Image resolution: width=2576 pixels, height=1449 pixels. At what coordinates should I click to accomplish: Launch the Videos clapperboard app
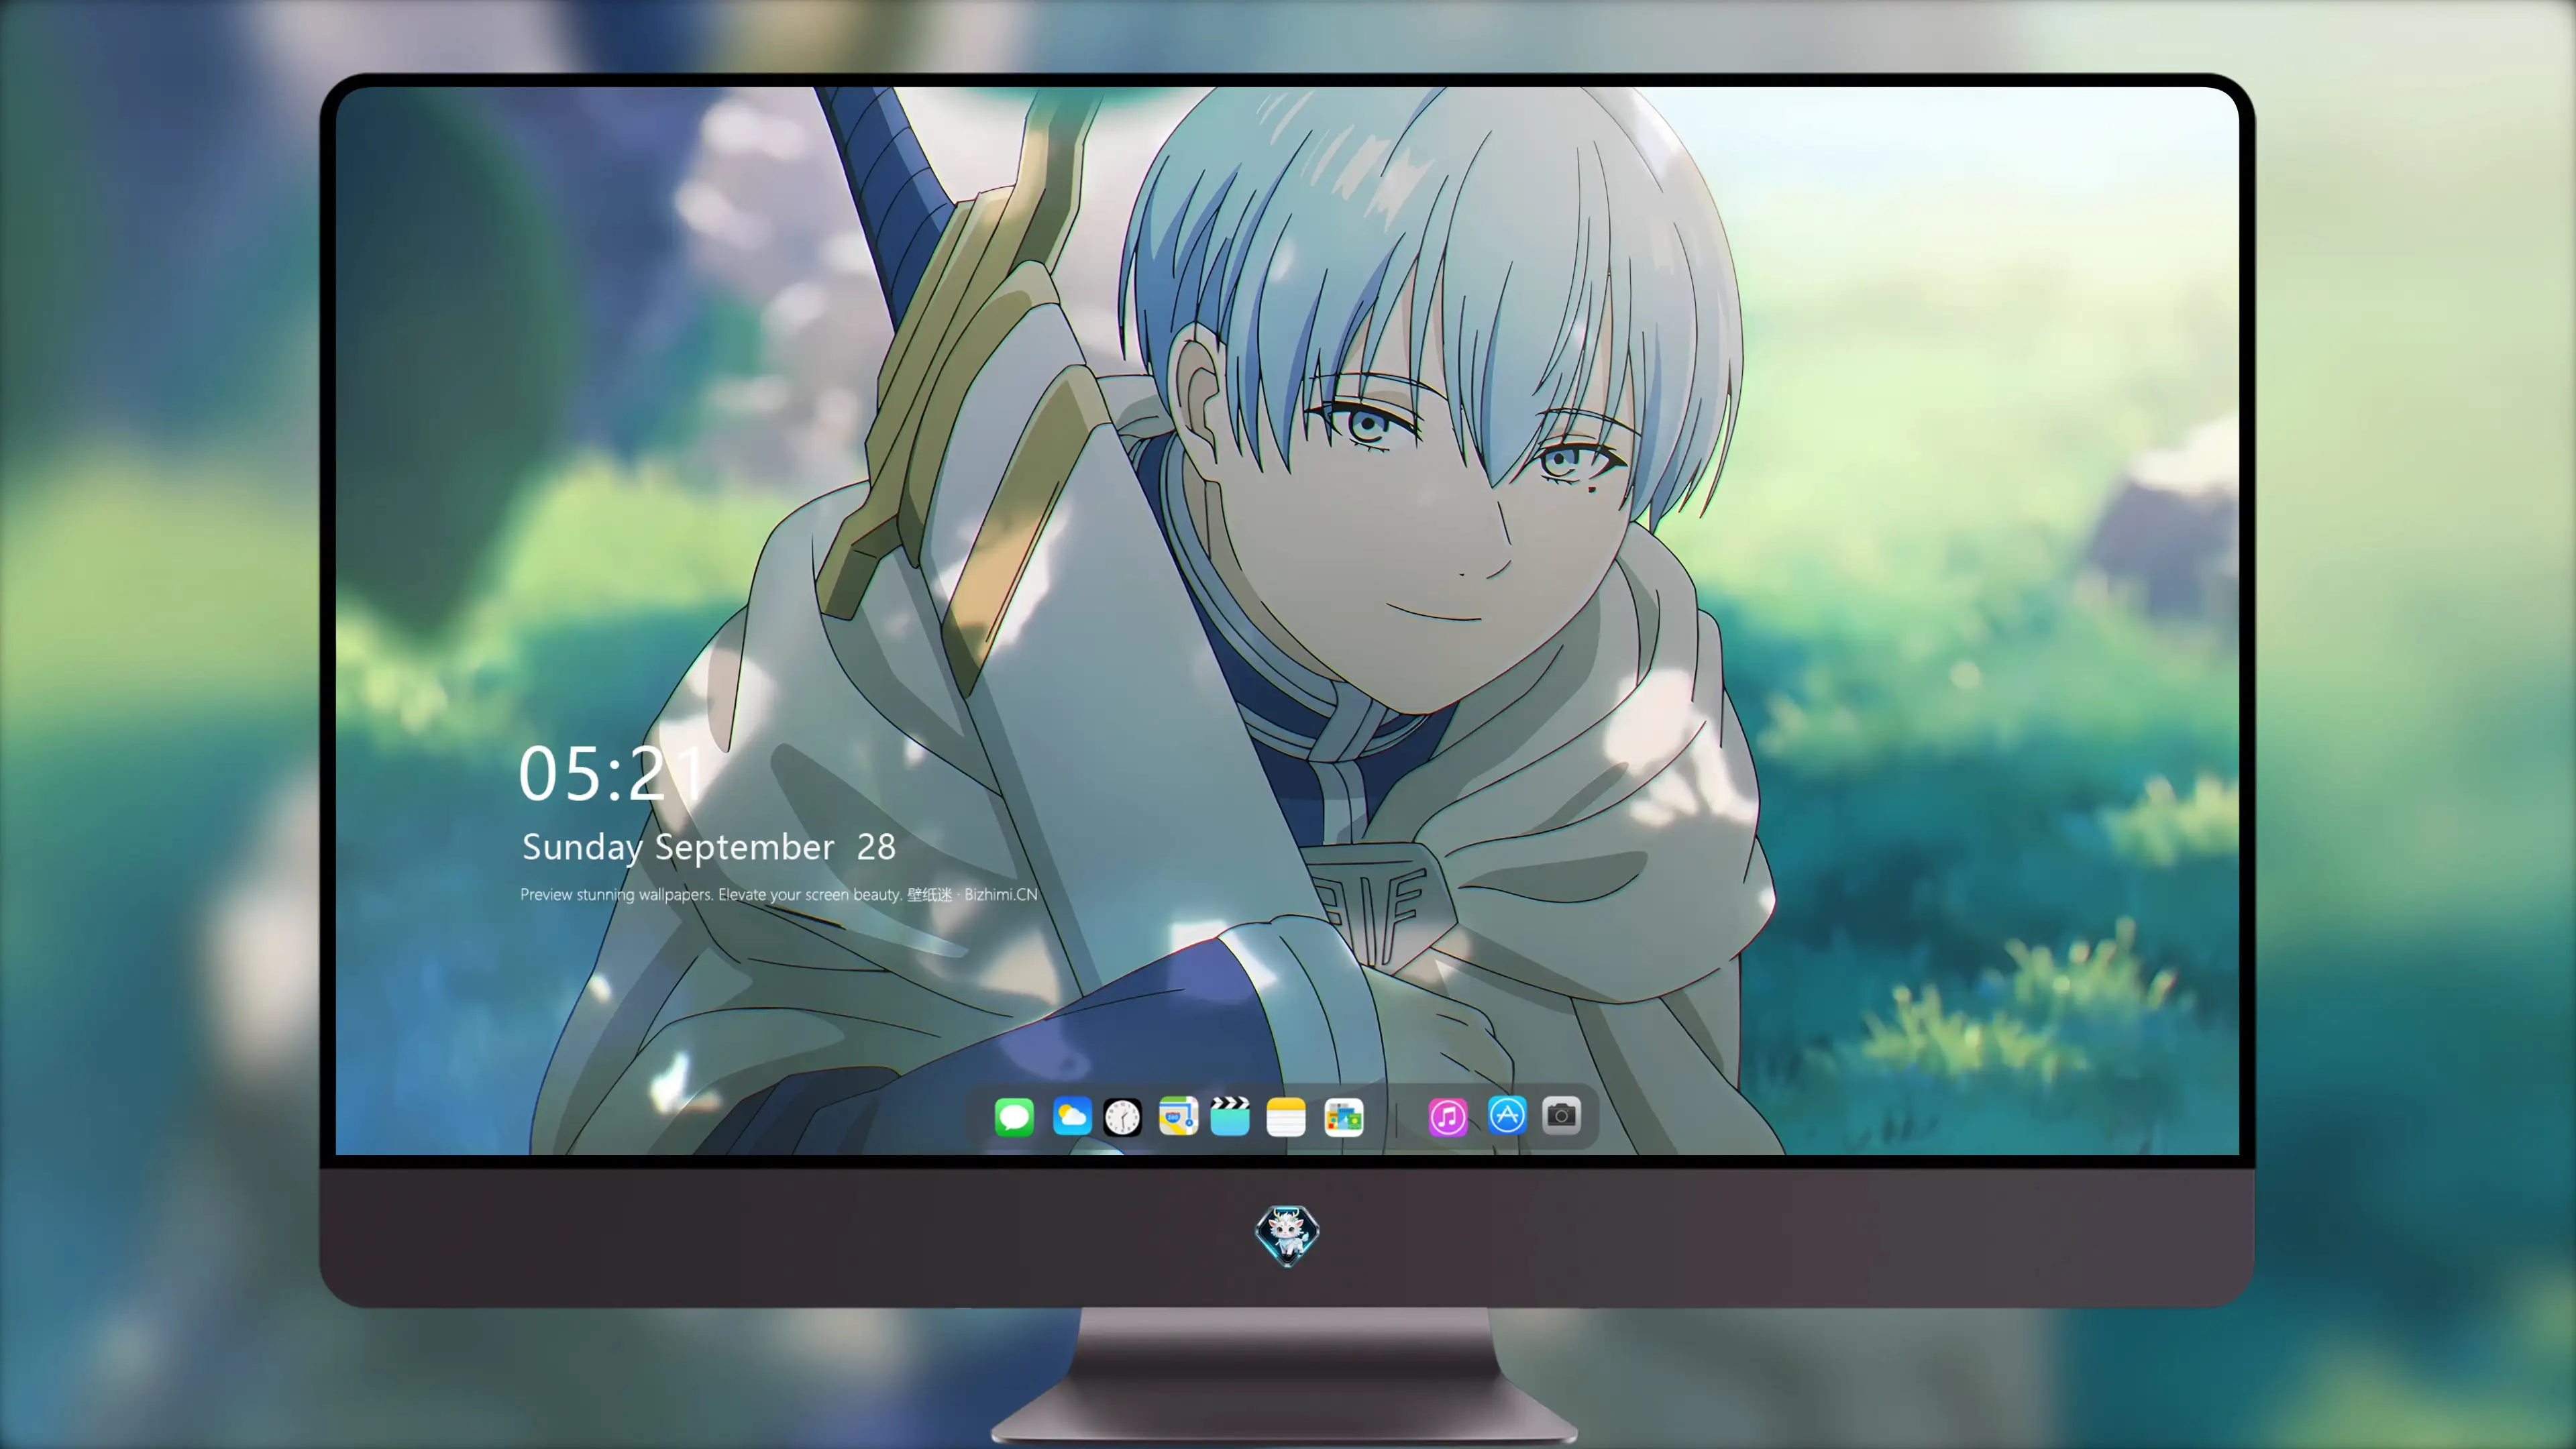[1230, 1116]
